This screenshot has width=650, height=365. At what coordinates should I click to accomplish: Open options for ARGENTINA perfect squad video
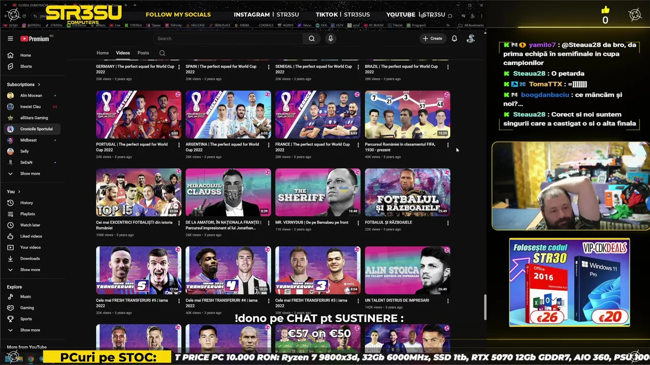269,145
